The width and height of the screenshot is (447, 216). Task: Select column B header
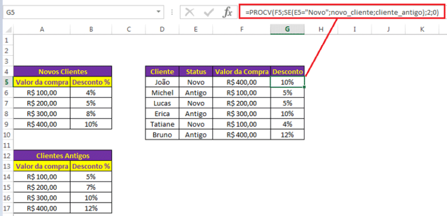[x=91, y=29]
